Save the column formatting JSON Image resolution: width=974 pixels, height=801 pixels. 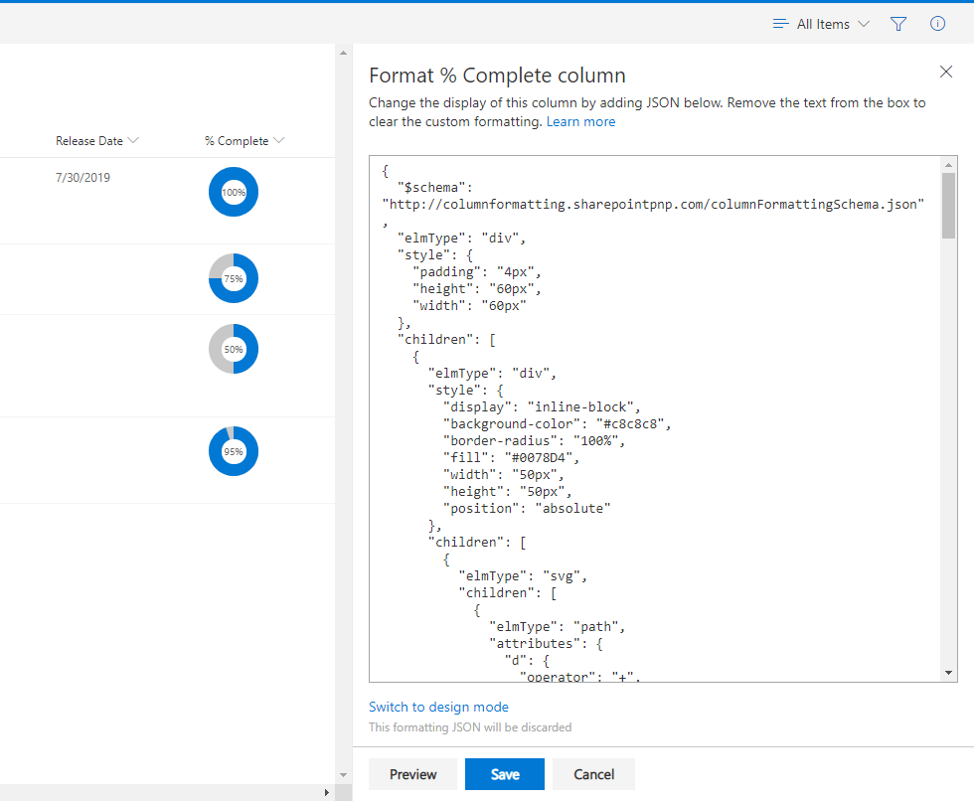point(504,774)
